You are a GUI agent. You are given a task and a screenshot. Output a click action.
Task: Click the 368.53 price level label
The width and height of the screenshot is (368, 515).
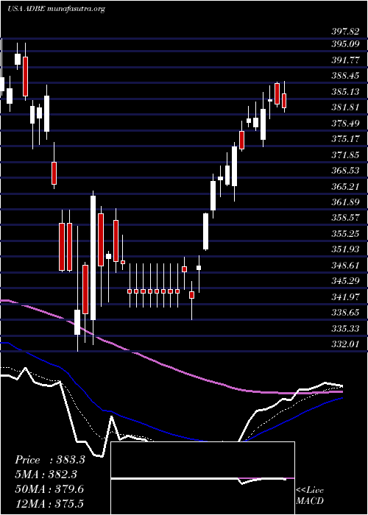point(344,171)
